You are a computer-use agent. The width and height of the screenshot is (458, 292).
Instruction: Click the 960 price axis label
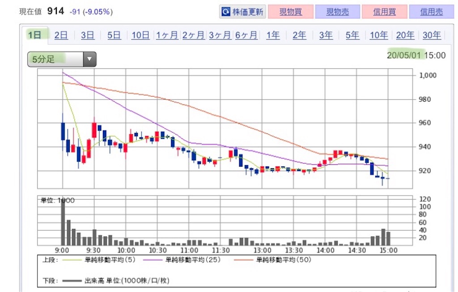click(425, 123)
